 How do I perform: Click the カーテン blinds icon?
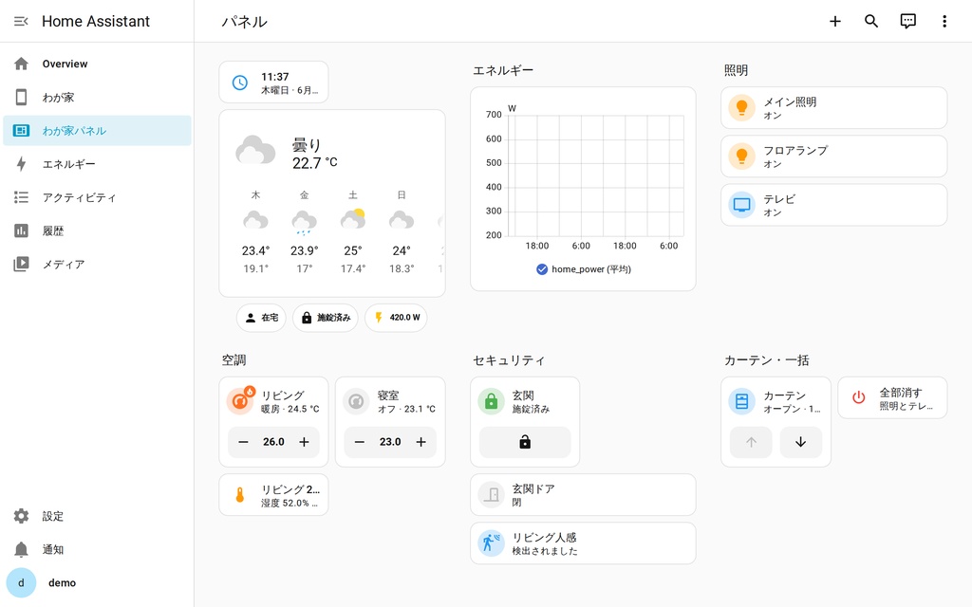coord(741,401)
